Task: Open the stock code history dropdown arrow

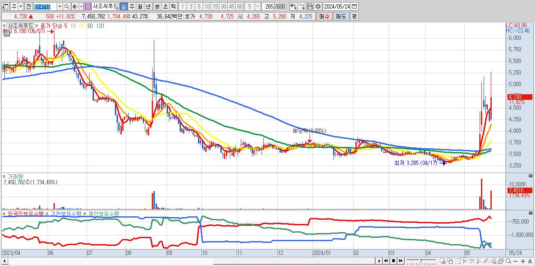Action: [x=60, y=6]
